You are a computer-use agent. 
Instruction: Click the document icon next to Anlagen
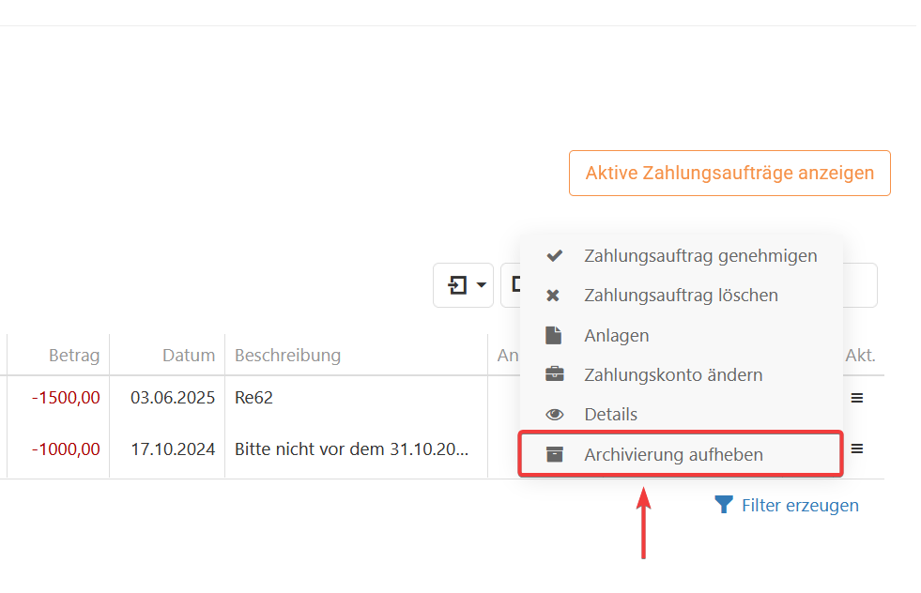554,335
